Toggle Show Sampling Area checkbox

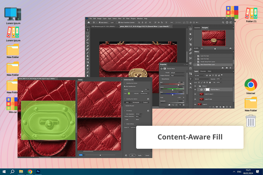pos(125,86)
